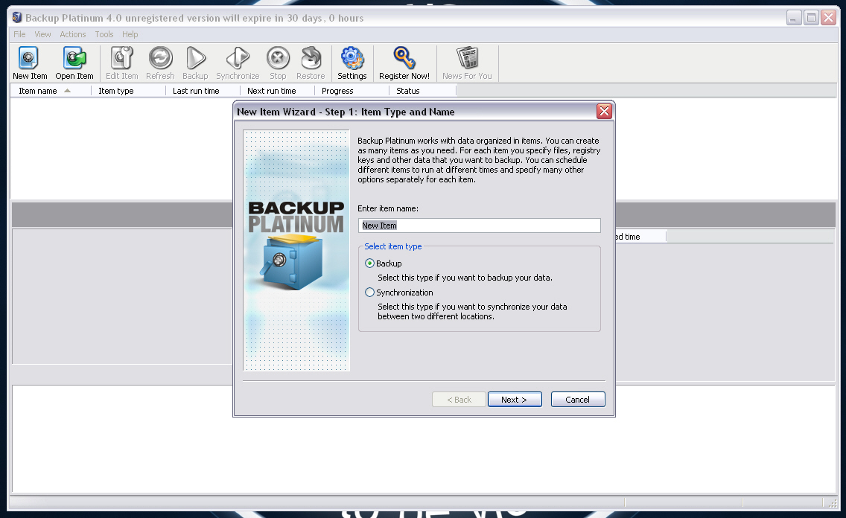Close the New Item Wizard dialog
The image size is (846, 518).
coord(604,112)
